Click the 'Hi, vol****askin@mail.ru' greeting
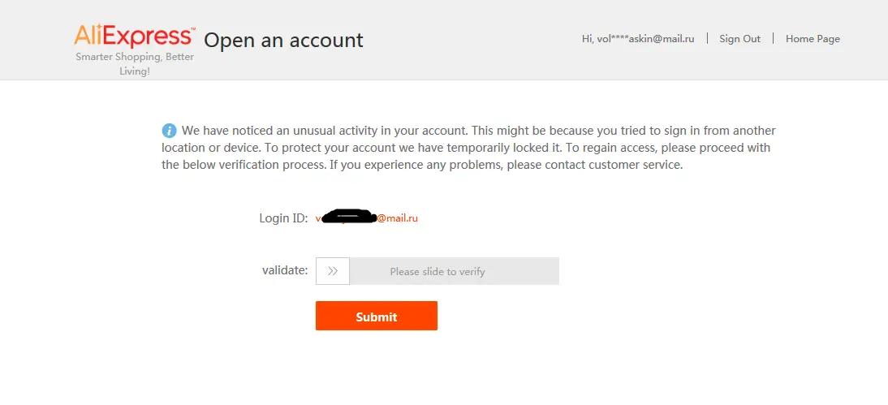The image size is (888, 405). (638, 38)
